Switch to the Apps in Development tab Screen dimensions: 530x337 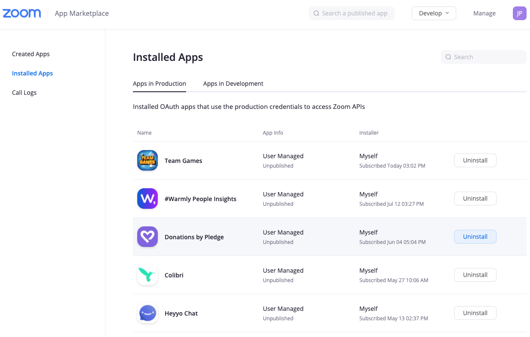pos(233,84)
